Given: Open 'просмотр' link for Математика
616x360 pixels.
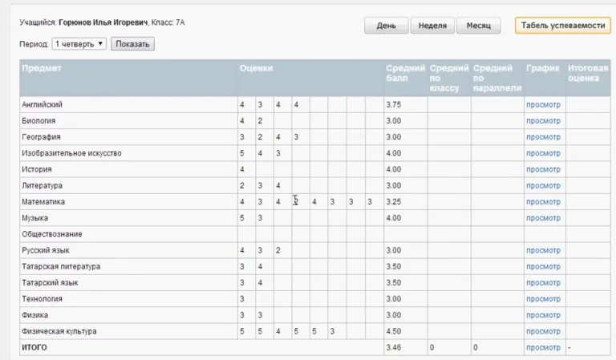Looking at the screenshot, I should pos(543,202).
